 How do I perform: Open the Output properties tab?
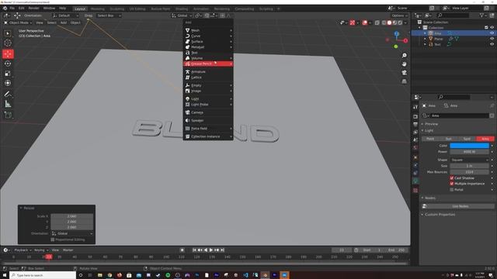click(x=415, y=124)
